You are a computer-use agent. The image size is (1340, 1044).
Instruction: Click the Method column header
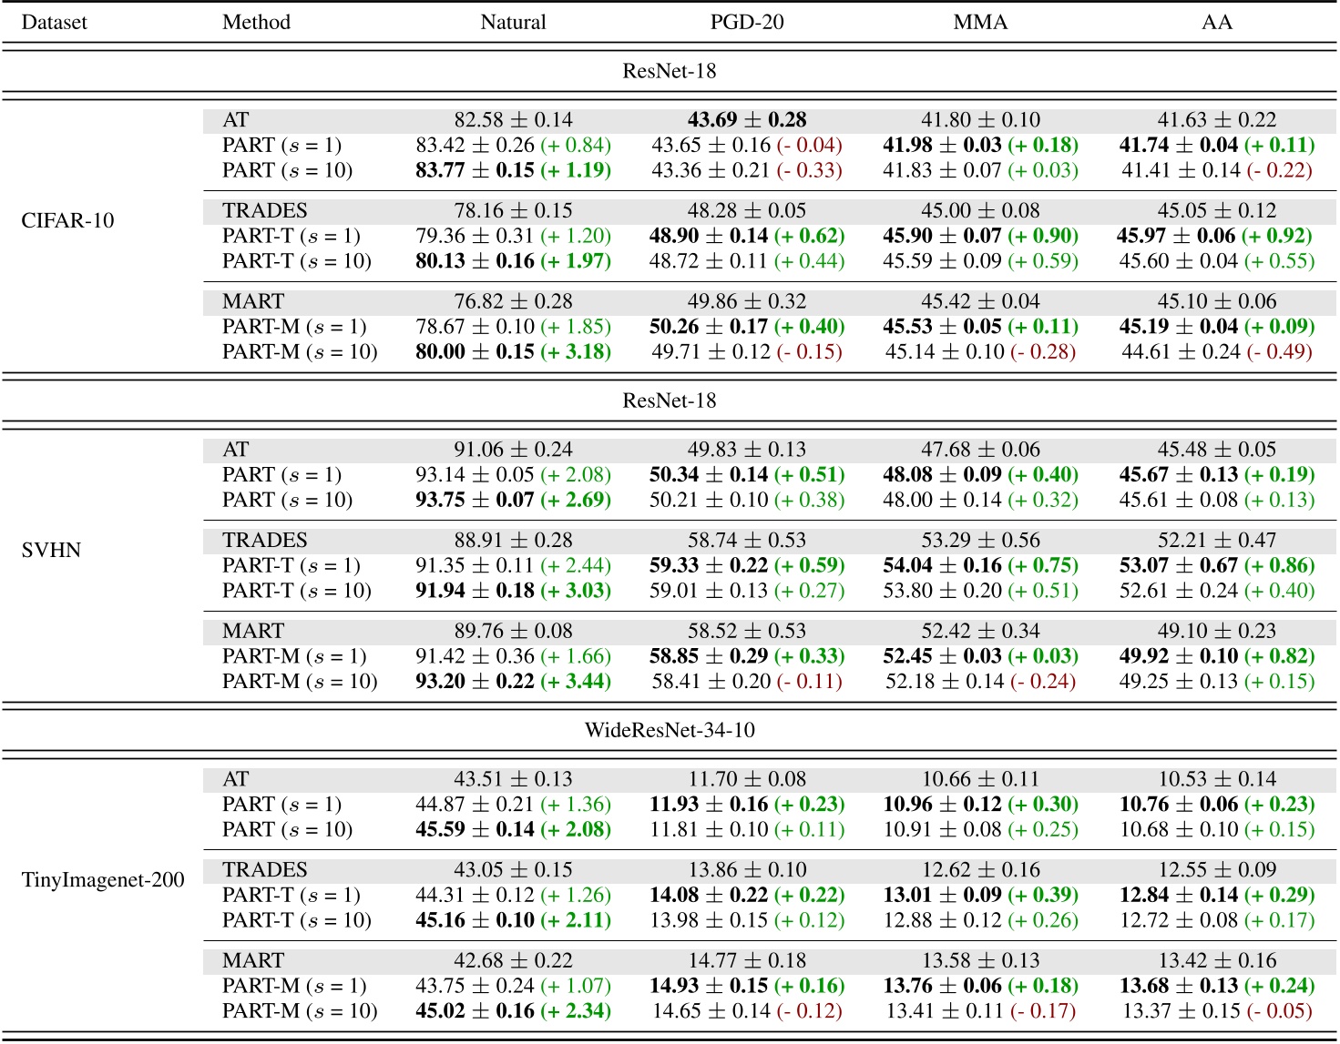(x=258, y=22)
